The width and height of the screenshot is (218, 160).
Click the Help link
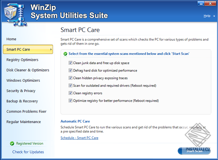tap(207, 16)
